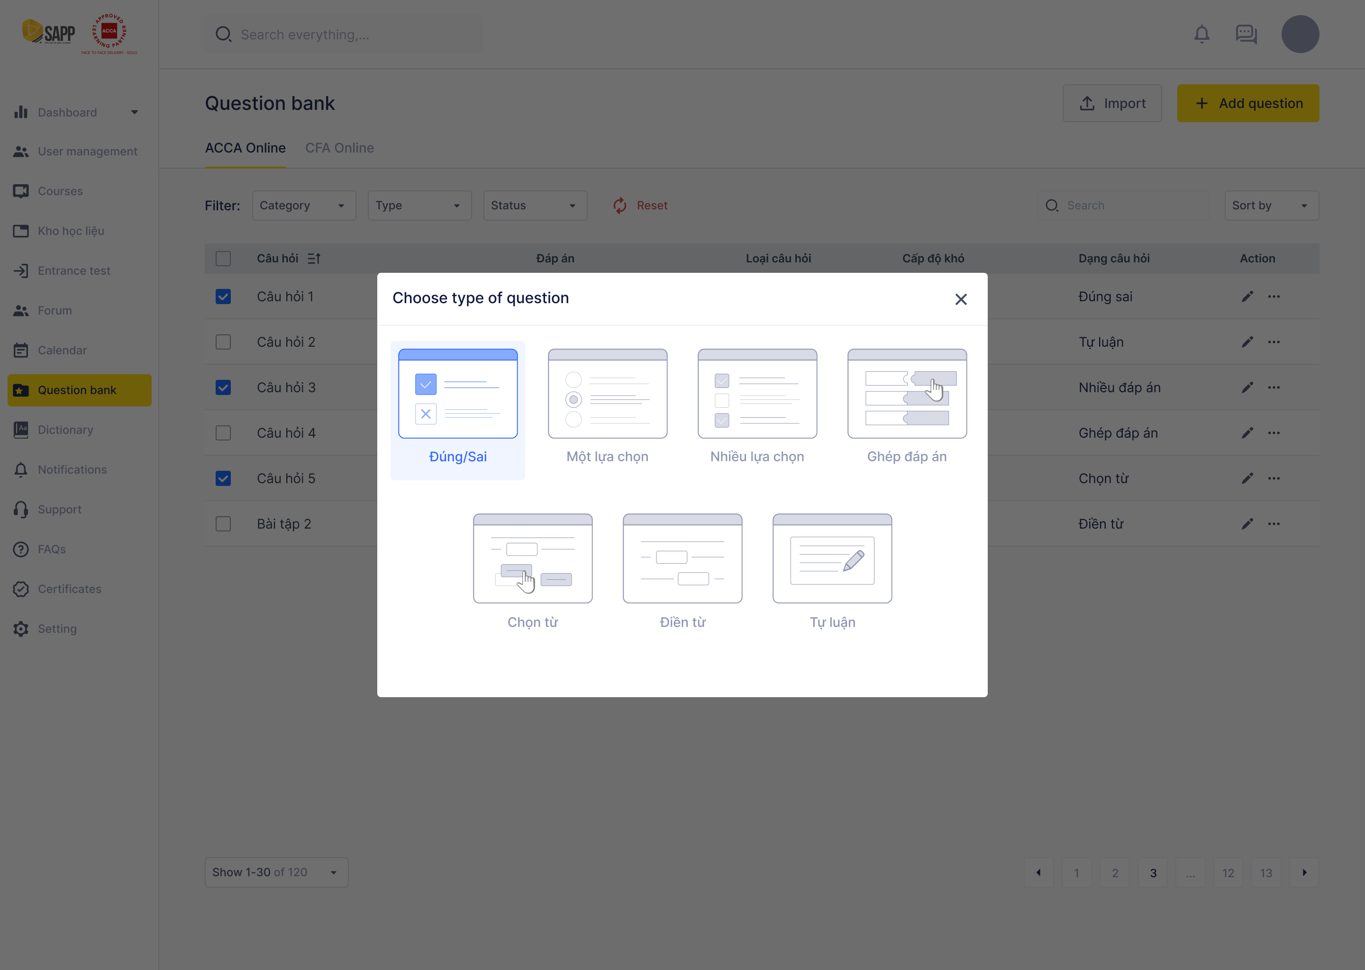
Task: Open more options for Câu hỏi 4
Action: pyautogui.click(x=1274, y=432)
